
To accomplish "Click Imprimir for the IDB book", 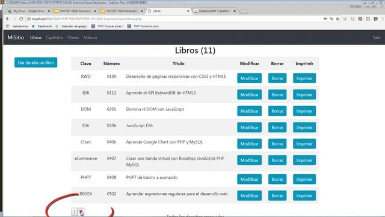I will tap(304, 95).
